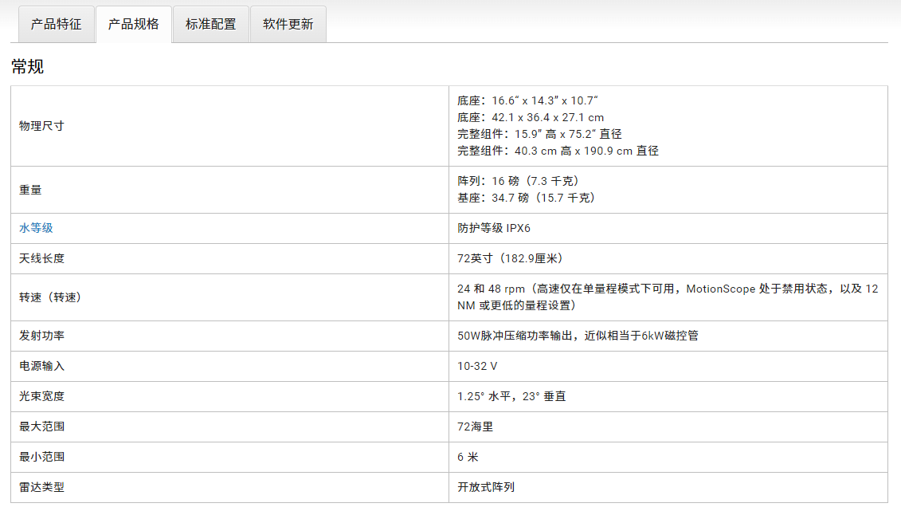Click the 72海里 maximum range value

click(x=475, y=427)
